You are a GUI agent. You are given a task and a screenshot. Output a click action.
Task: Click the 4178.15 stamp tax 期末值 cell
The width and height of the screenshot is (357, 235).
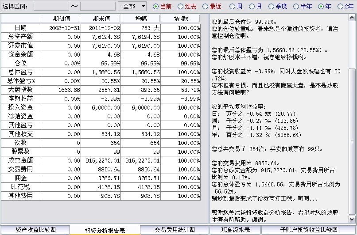point(101,187)
